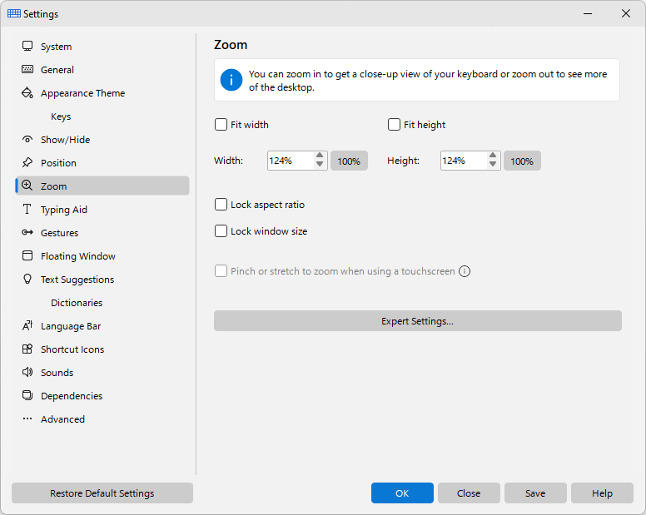646x515 pixels.
Task: Click the Height percentage input field
Action: pyautogui.click(x=464, y=161)
